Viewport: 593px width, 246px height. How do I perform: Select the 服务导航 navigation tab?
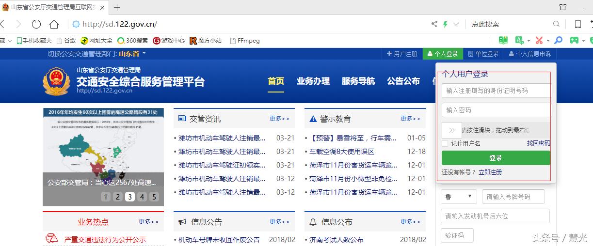point(358,81)
